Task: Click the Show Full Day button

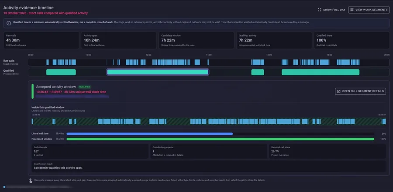Action: pyautogui.click(x=331, y=10)
